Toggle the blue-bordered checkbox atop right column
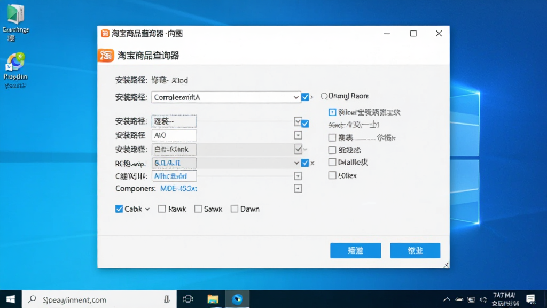This screenshot has height=308, width=547. coord(332,112)
